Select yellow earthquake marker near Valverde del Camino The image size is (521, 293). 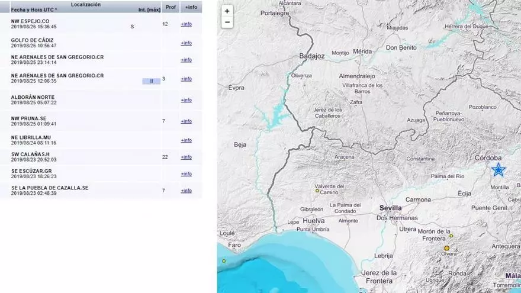point(317,191)
